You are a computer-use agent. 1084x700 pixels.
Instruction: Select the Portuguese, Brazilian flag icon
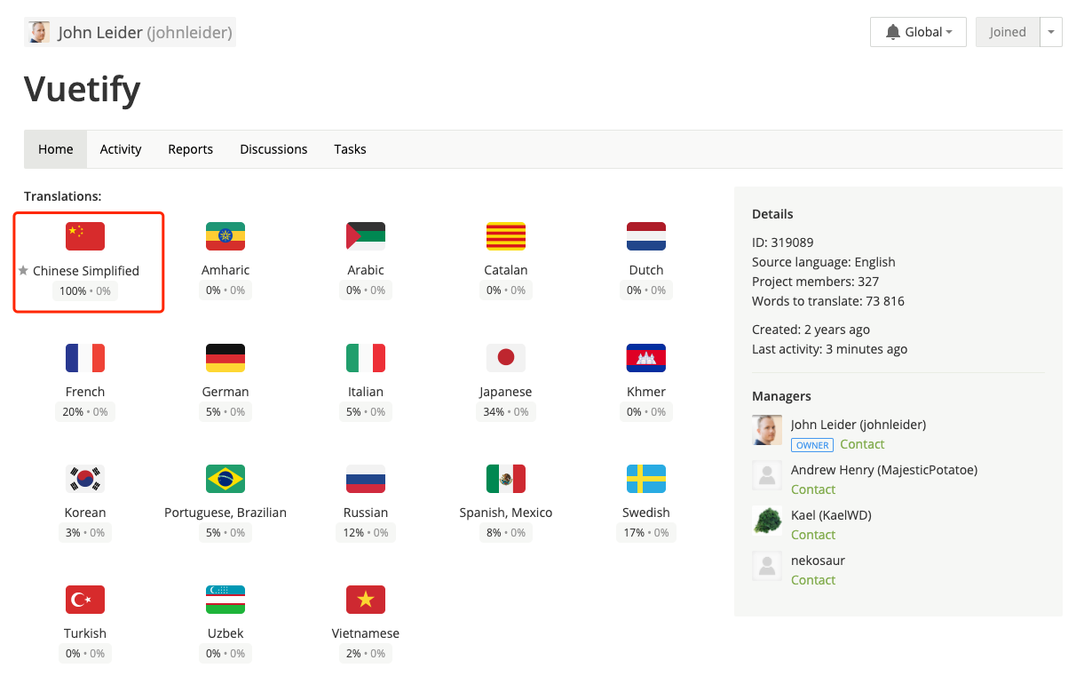[x=225, y=477]
